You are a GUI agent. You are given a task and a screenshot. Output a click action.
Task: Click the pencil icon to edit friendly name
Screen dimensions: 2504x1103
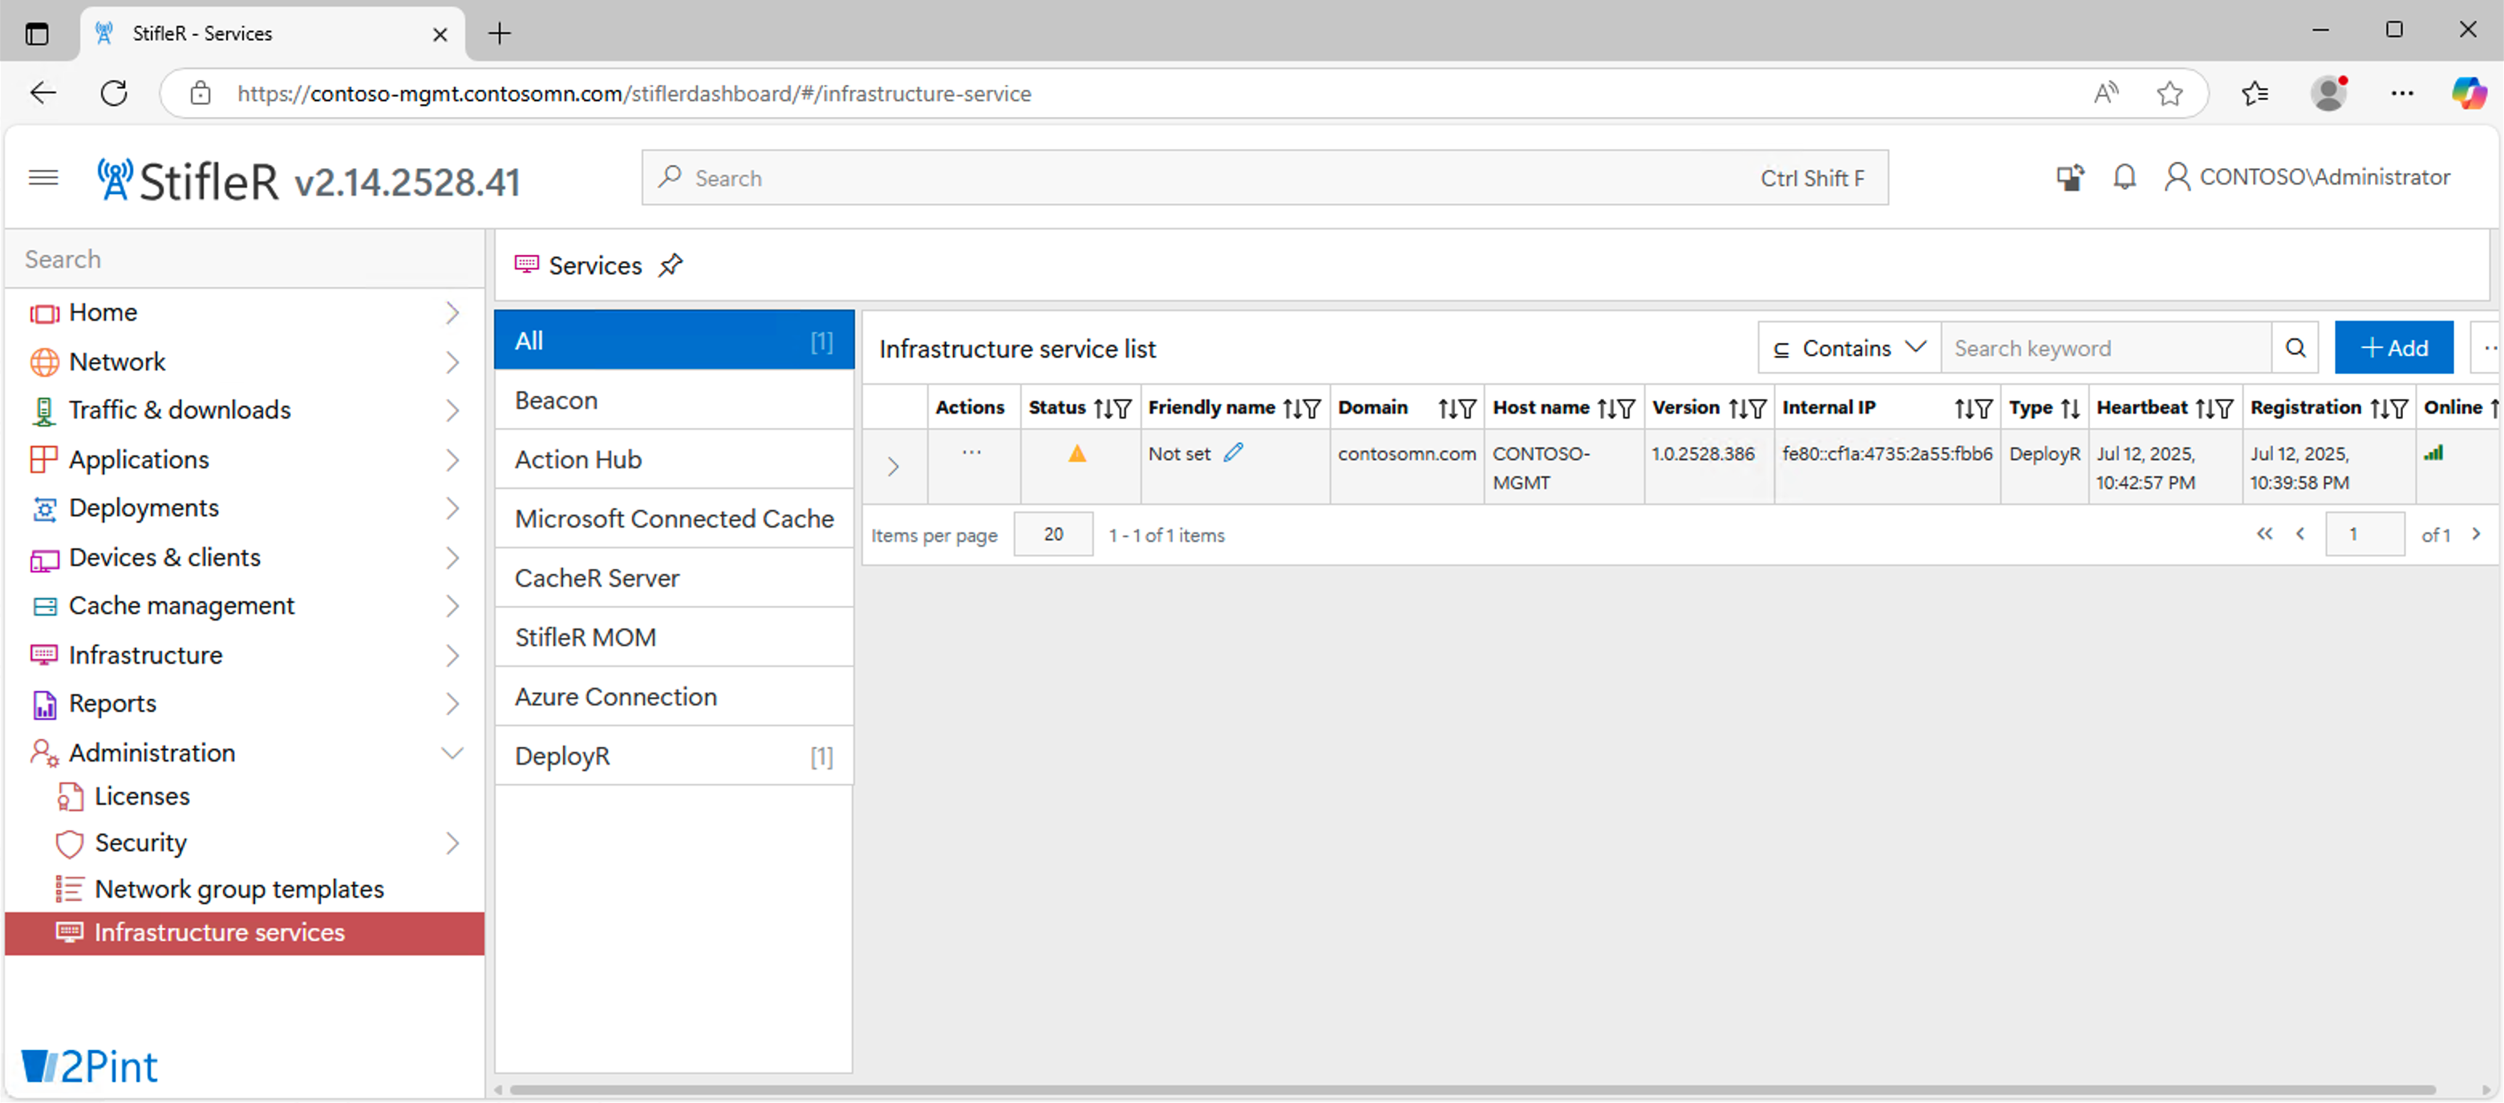(1233, 453)
